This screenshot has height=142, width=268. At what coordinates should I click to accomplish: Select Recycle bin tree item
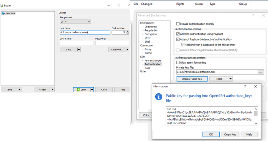pos(151,30)
